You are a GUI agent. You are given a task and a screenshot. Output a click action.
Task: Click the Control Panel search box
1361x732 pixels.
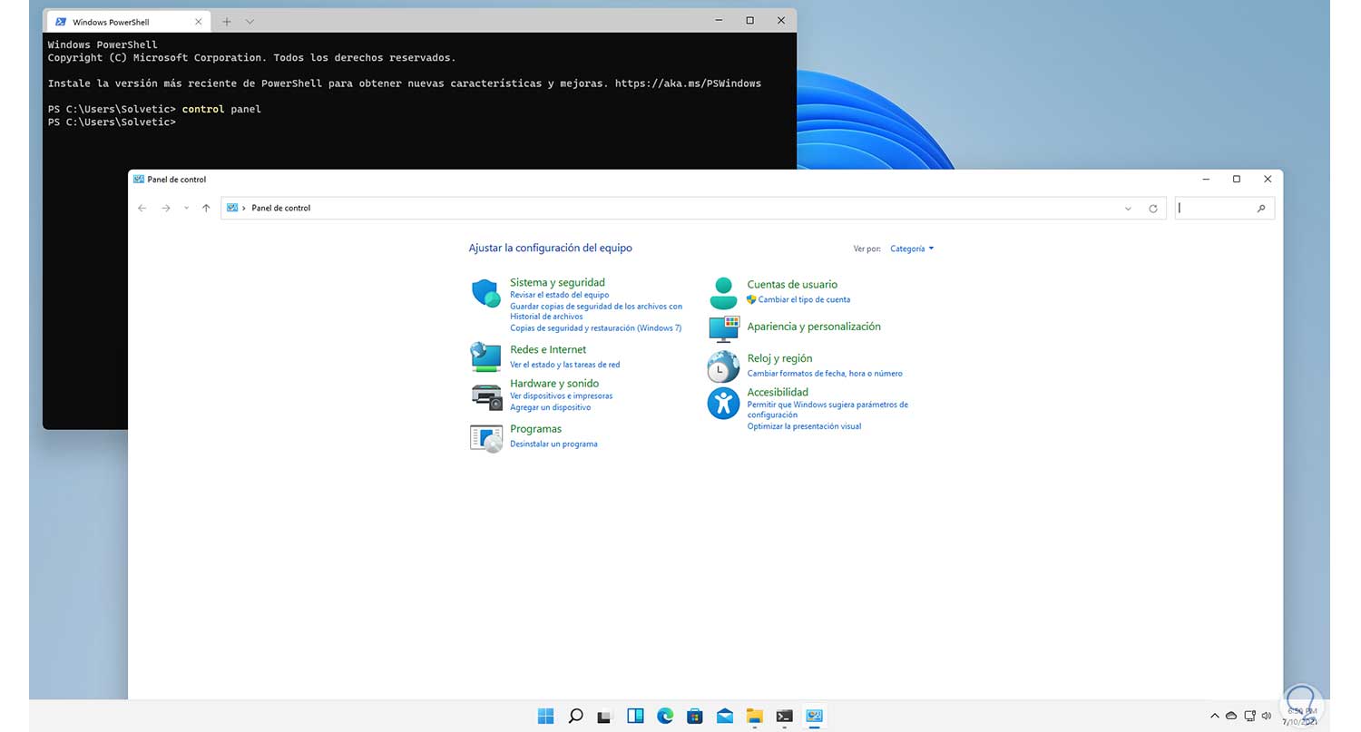[x=1216, y=208]
